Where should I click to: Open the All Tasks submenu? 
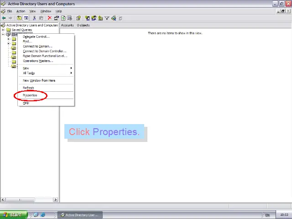(x=29, y=73)
